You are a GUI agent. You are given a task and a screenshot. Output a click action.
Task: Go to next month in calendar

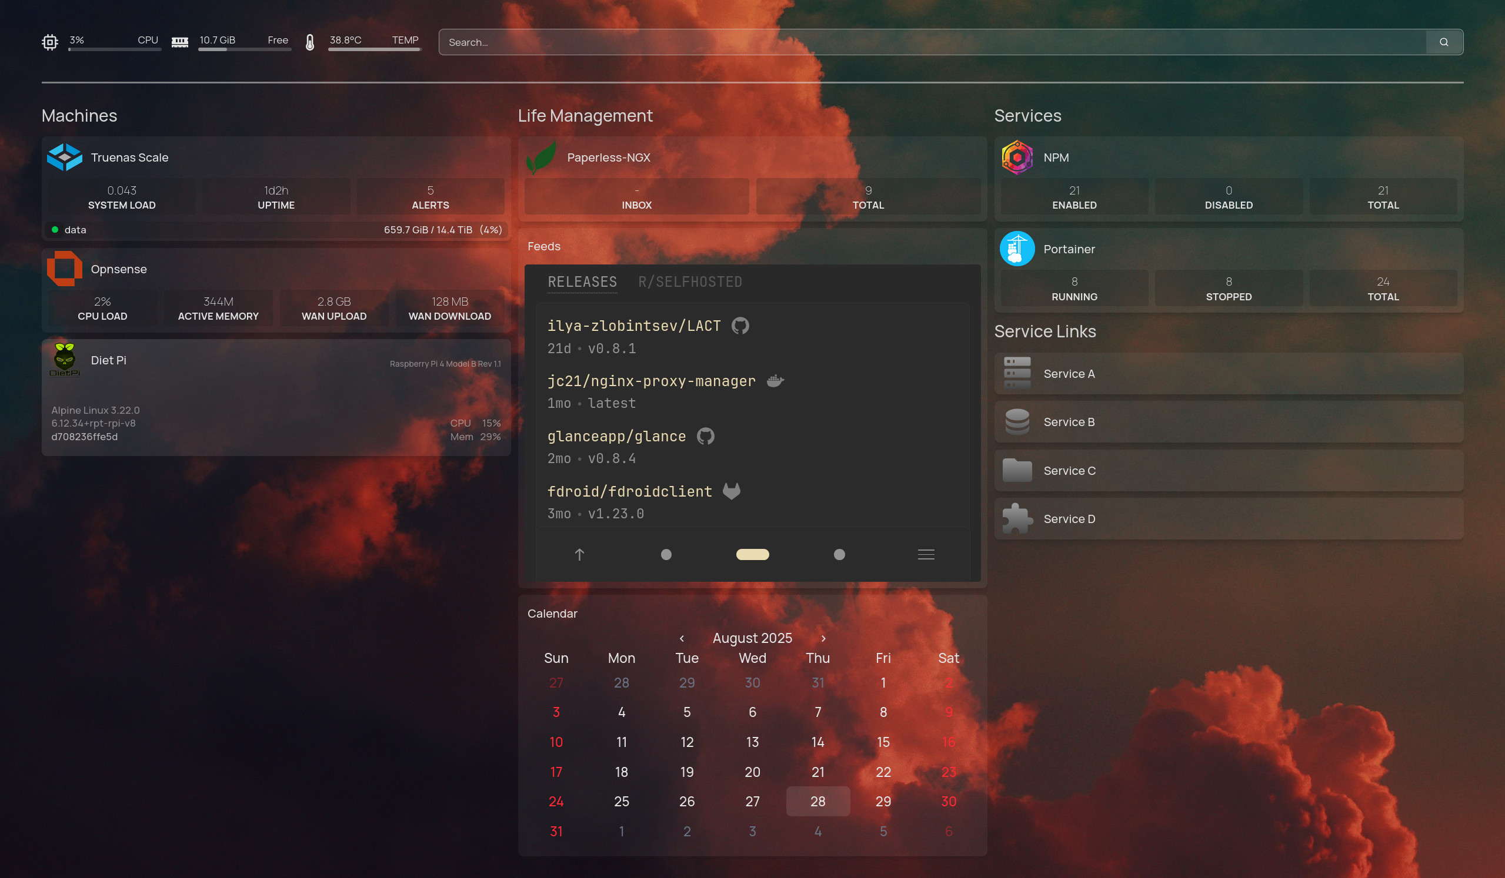tap(823, 638)
